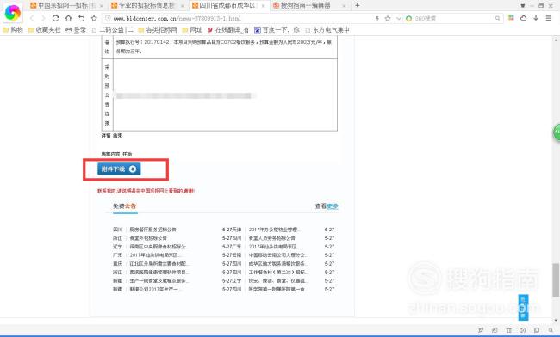This screenshot has width=560, height=337.
Task: Go to the browser home page icon
Action: pyautogui.click(x=68, y=18)
